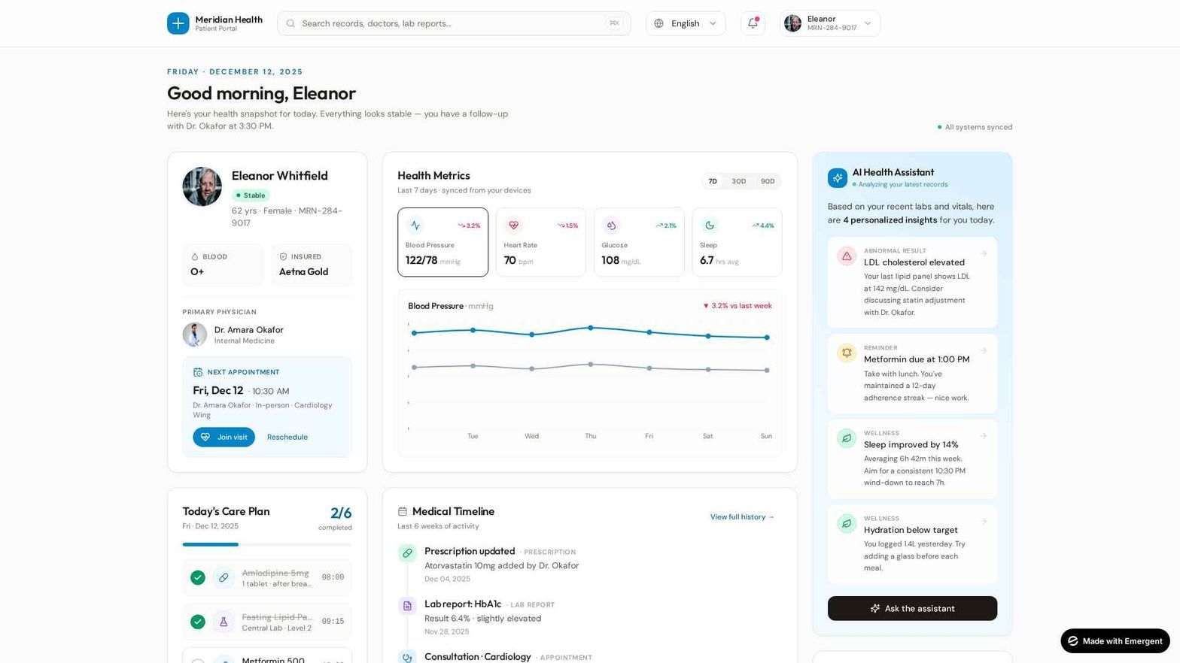Viewport: 1180px width, 663px height.
Task: Uncheck the completed Fasting Lipid Panel task
Action: pyautogui.click(x=198, y=622)
